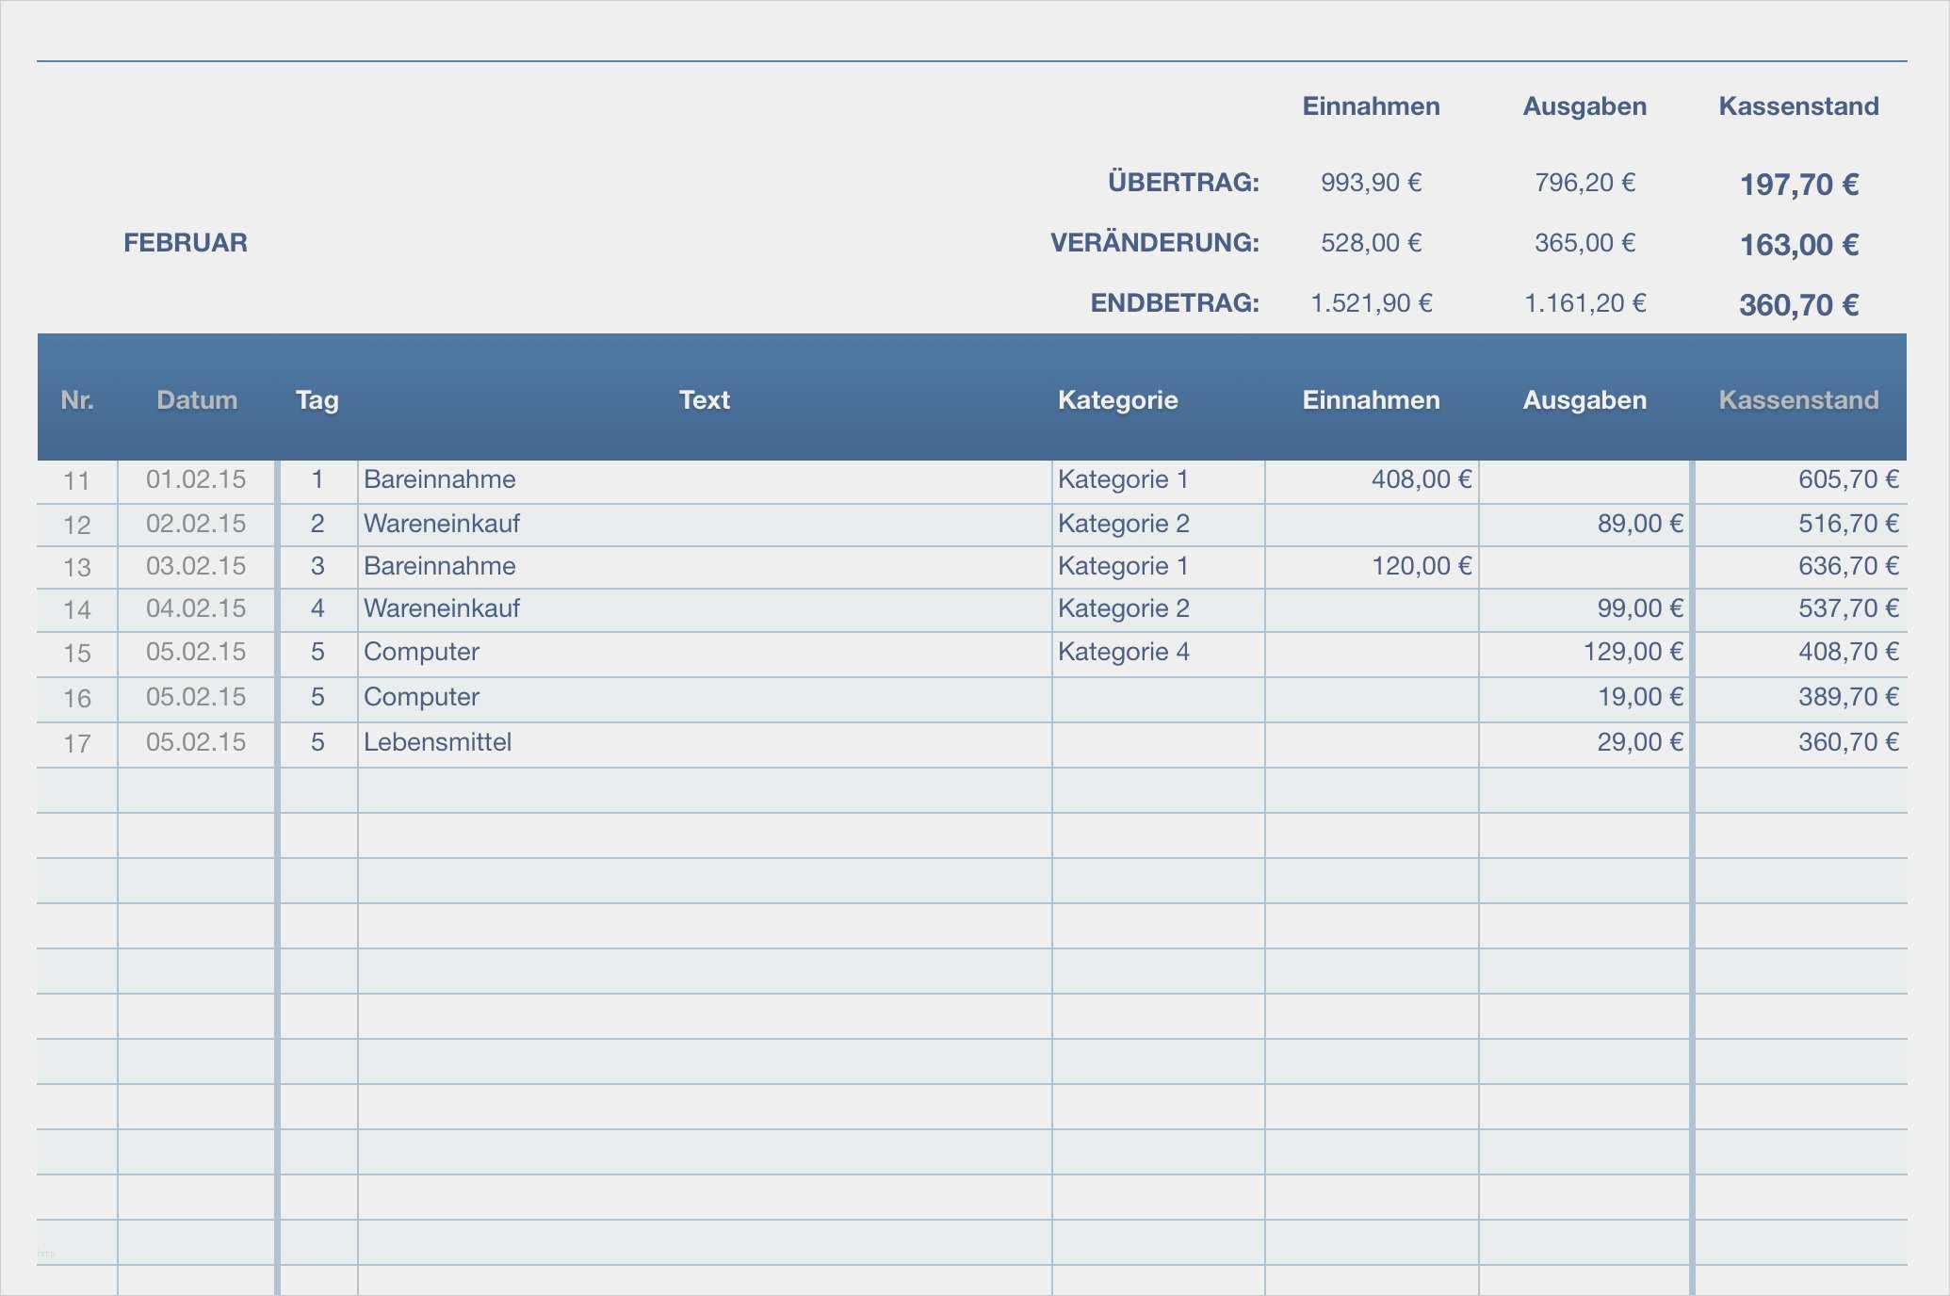Image resolution: width=1950 pixels, height=1296 pixels.
Task: Select Endbetrag Ausgaben 1.161,20 €
Action: (1585, 303)
